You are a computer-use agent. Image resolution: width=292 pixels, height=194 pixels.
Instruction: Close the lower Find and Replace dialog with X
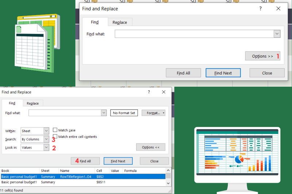pos(164,92)
